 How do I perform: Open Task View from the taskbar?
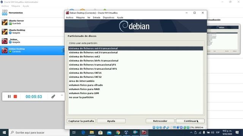[x=74, y=133]
